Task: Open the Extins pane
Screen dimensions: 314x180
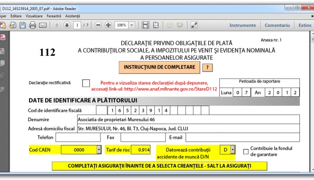Action: point(305,25)
